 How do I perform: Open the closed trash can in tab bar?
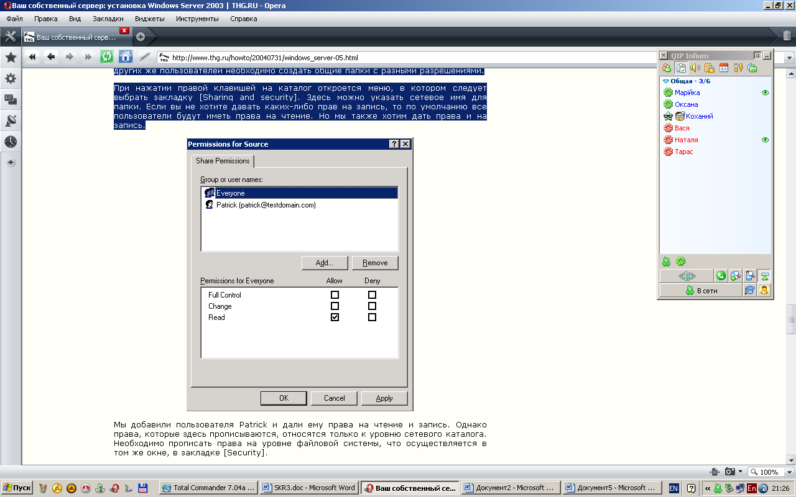click(787, 36)
